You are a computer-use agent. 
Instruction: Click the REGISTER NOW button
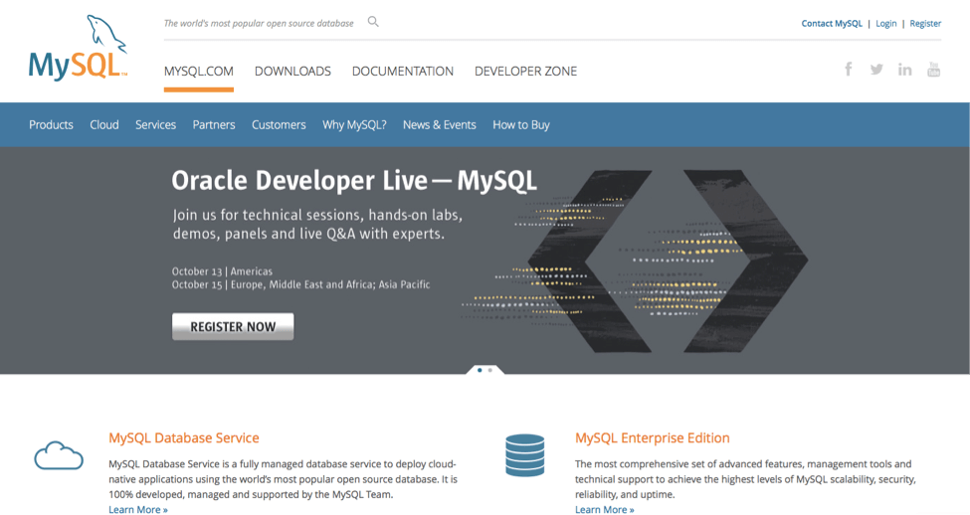point(233,326)
